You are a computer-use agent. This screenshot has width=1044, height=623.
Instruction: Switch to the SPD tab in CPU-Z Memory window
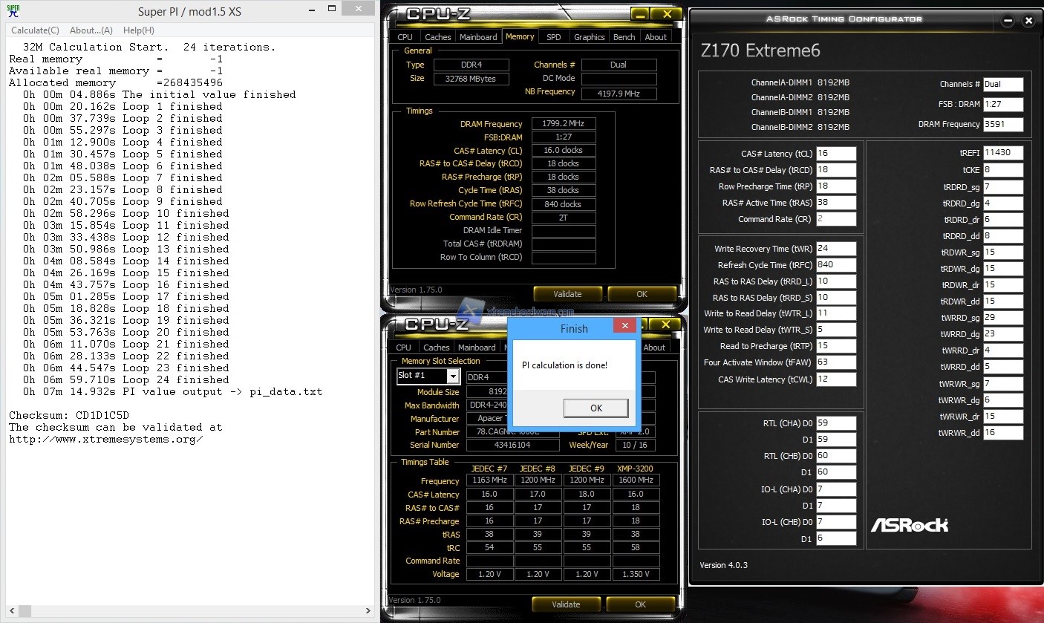pos(554,37)
